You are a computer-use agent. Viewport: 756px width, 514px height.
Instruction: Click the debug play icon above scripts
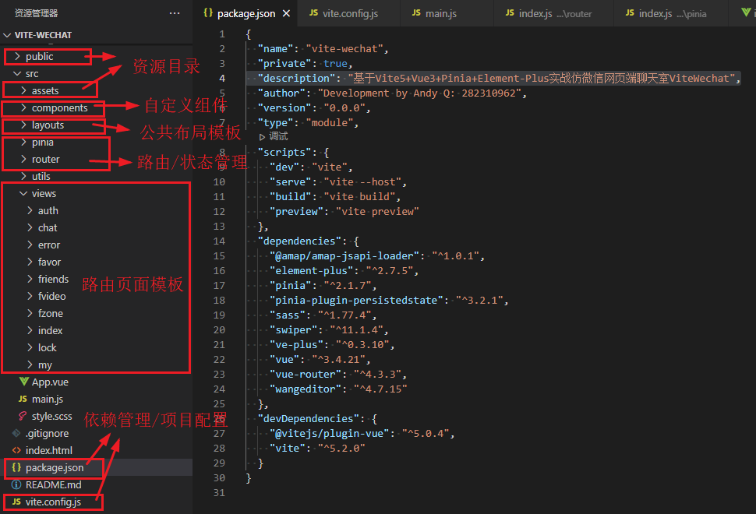263,137
